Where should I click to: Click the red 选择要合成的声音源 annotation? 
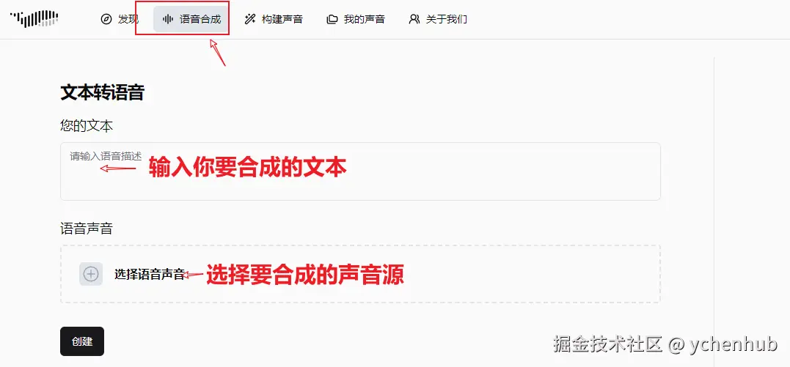(x=305, y=275)
